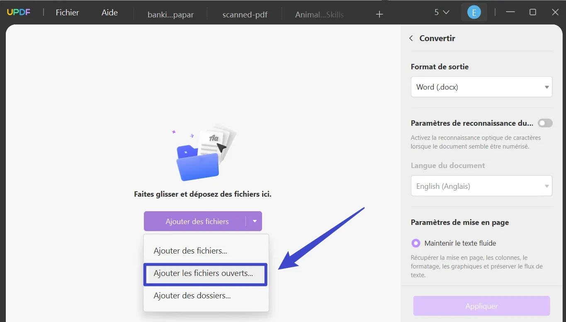This screenshot has width=566, height=322.
Task: Open a new tab with the plus icon
Action: tap(379, 14)
